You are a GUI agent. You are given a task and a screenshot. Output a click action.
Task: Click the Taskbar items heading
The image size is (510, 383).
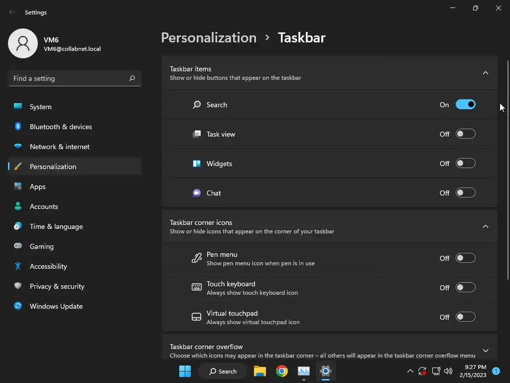pyautogui.click(x=190, y=69)
